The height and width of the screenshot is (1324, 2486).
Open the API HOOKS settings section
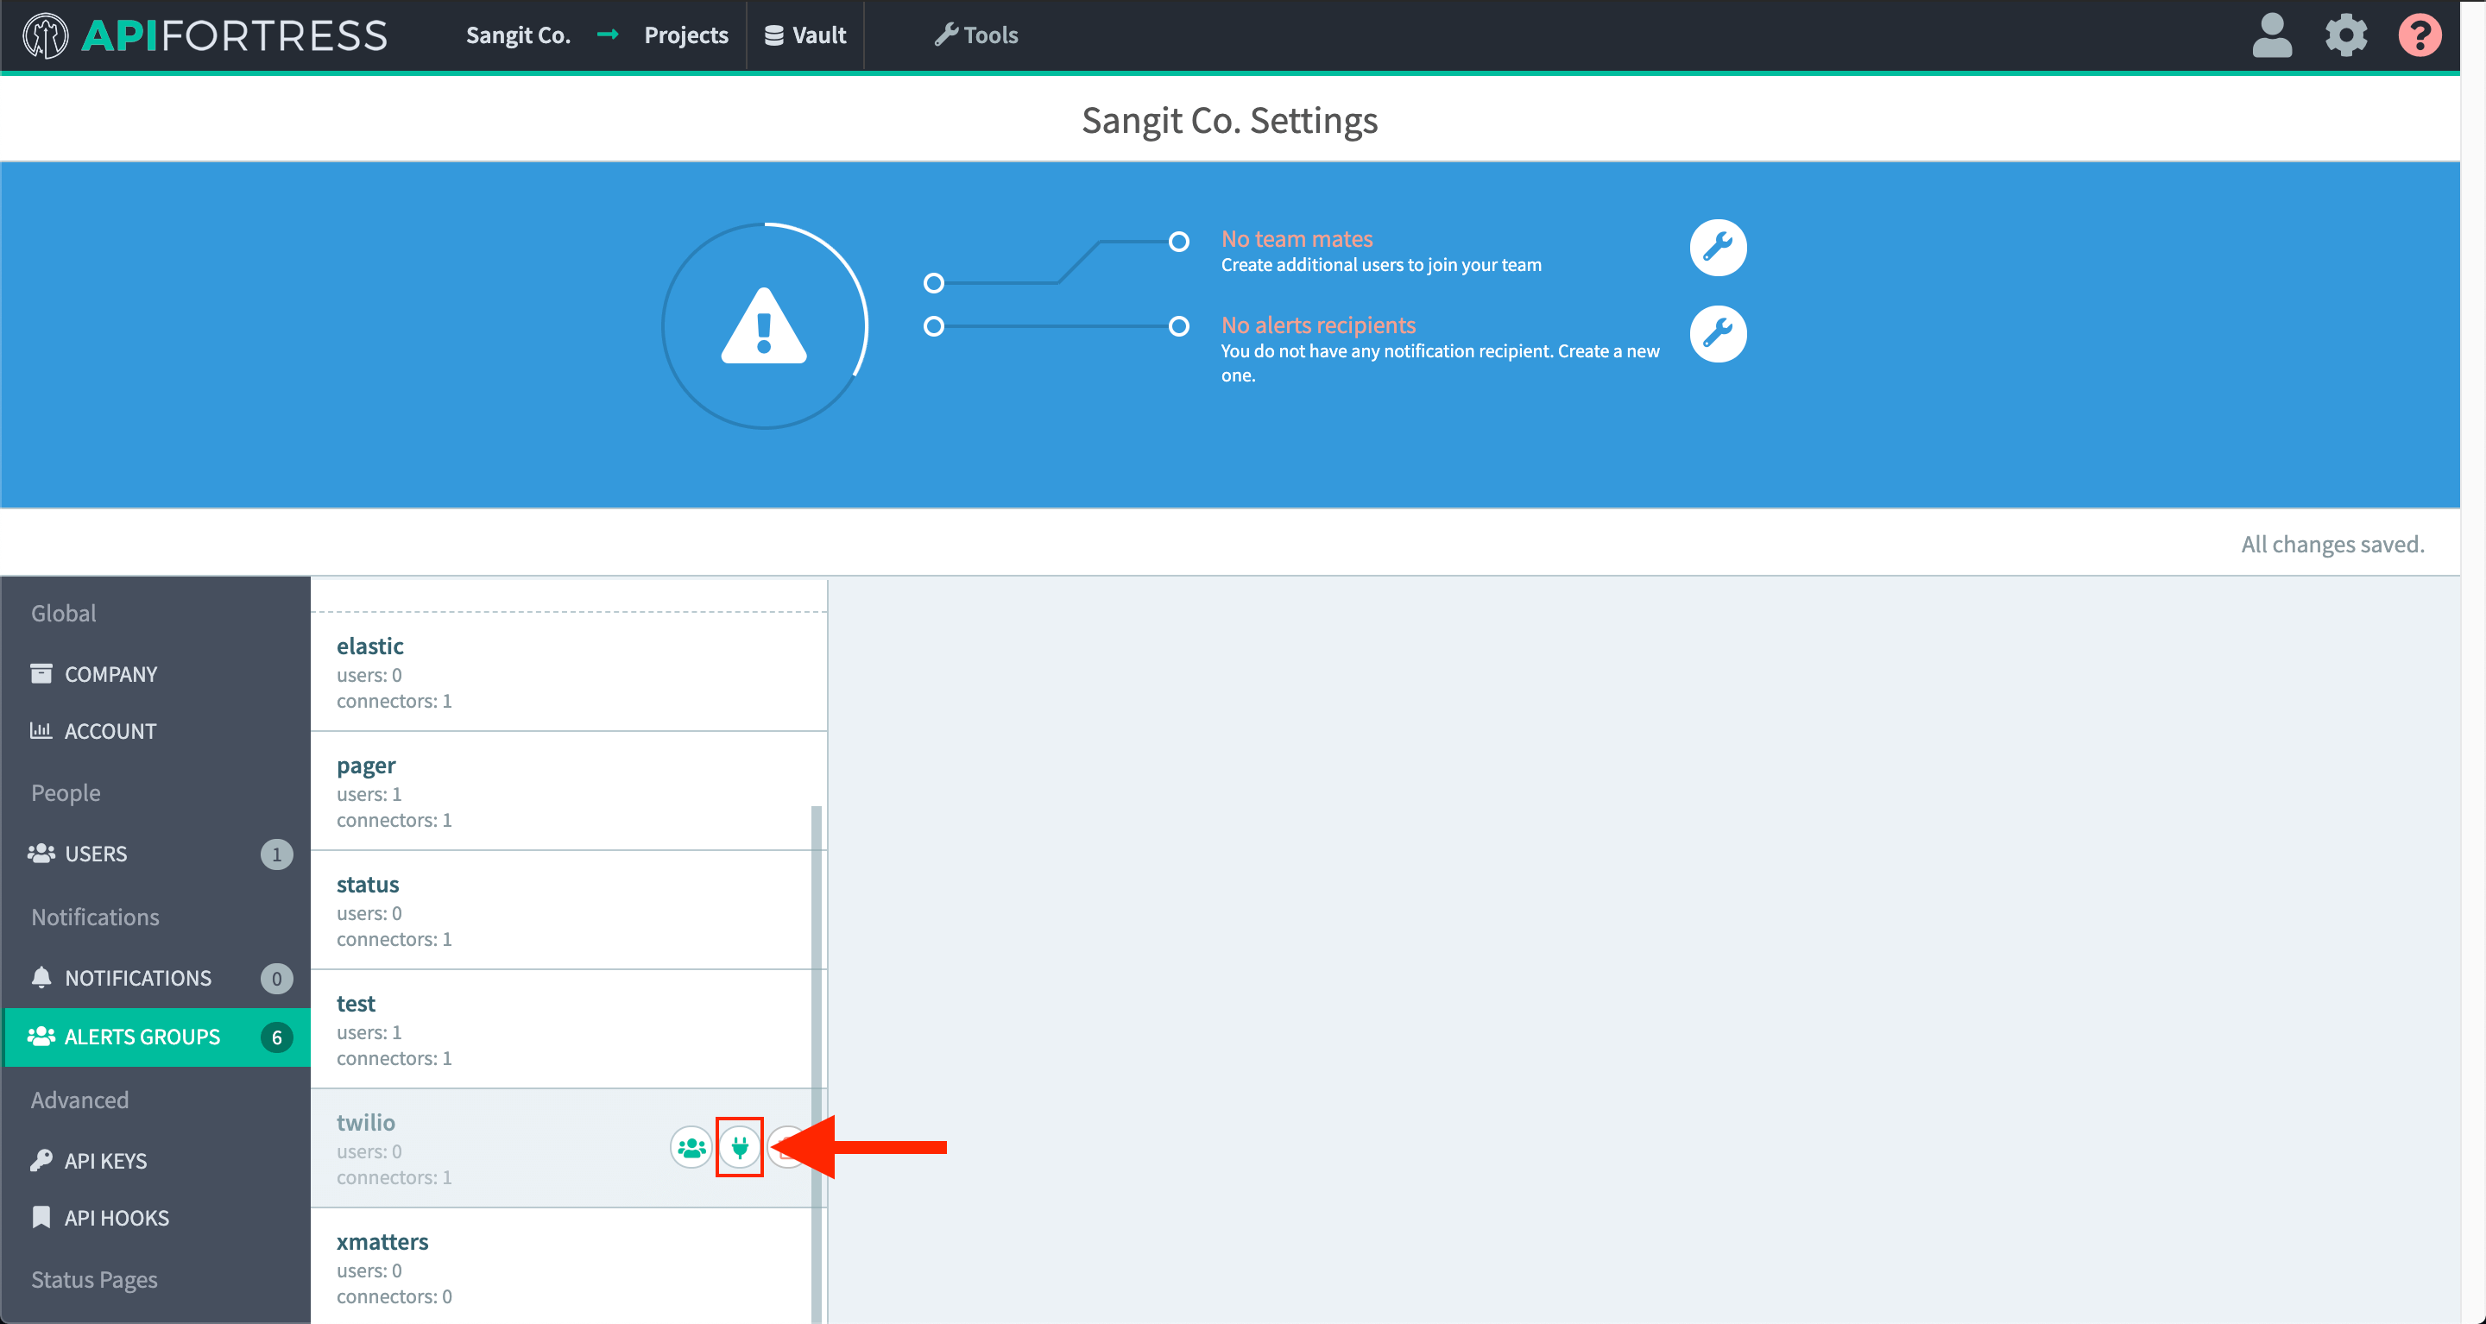pyautogui.click(x=115, y=1217)
